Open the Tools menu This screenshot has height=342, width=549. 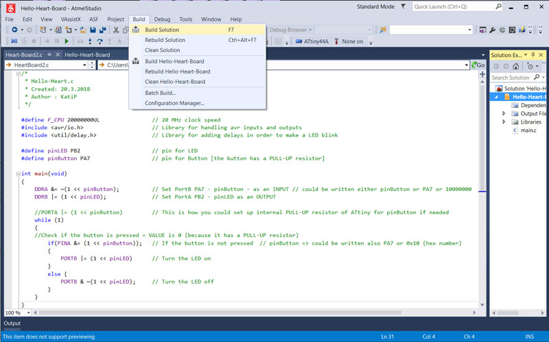[186, 19]
